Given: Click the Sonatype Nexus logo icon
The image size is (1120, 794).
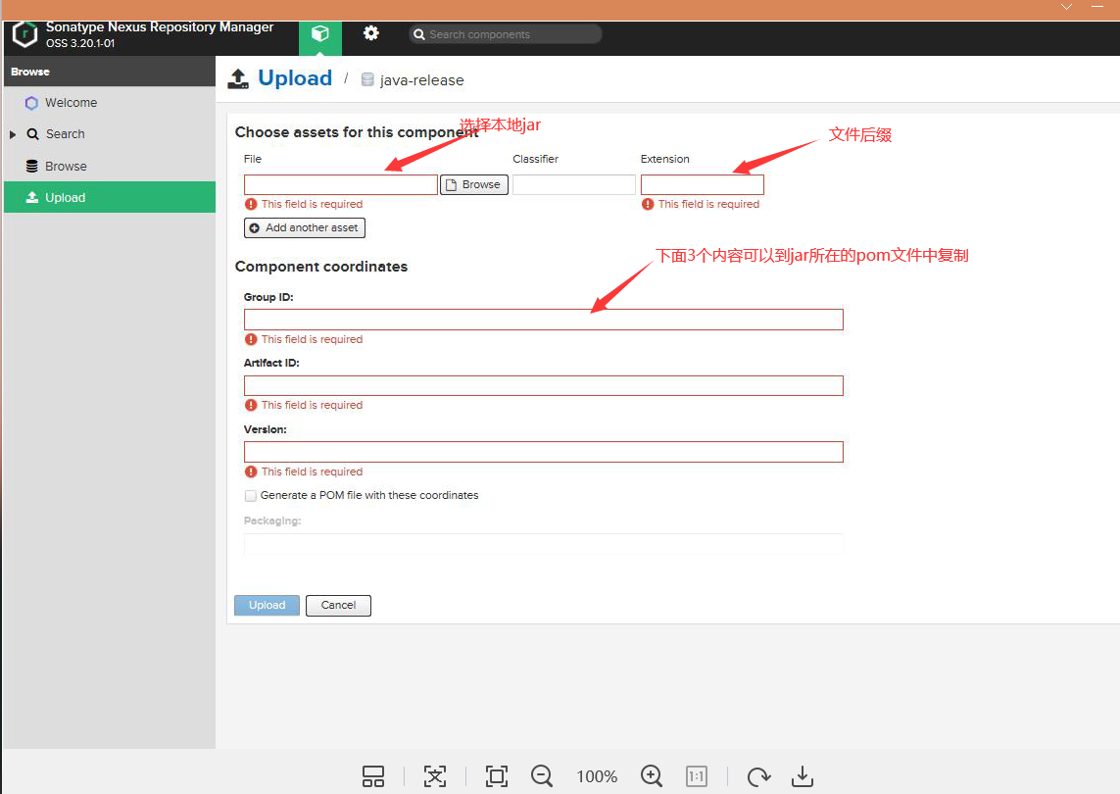Looking at the screenshot, I should (x=24, y=34).
